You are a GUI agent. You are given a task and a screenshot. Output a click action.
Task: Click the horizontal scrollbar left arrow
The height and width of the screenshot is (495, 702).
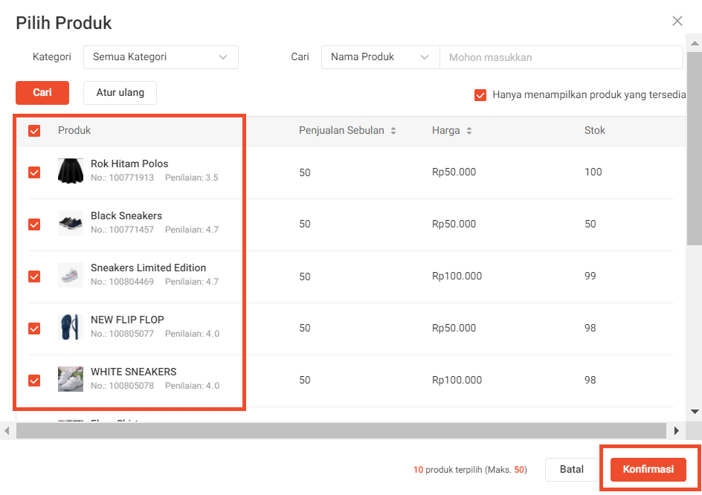pyautogui.click(x=7, y=430)
